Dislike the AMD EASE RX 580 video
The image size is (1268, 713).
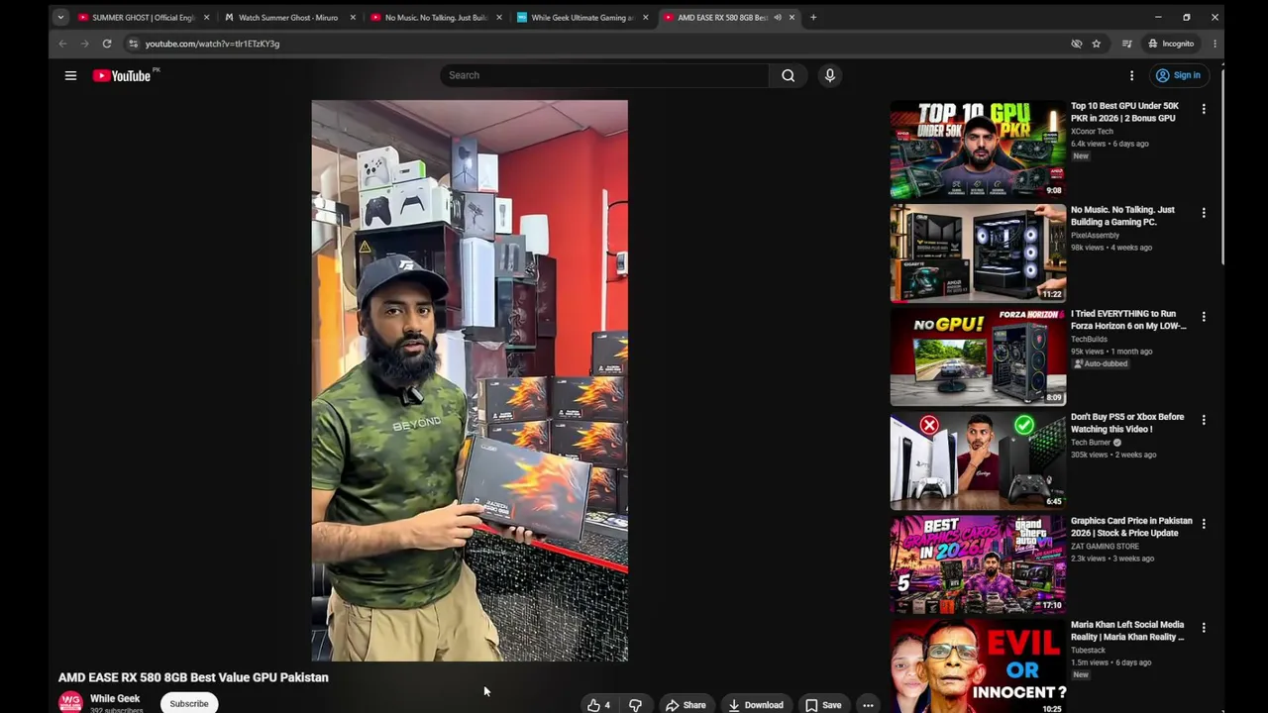click(x=635, y=705)
